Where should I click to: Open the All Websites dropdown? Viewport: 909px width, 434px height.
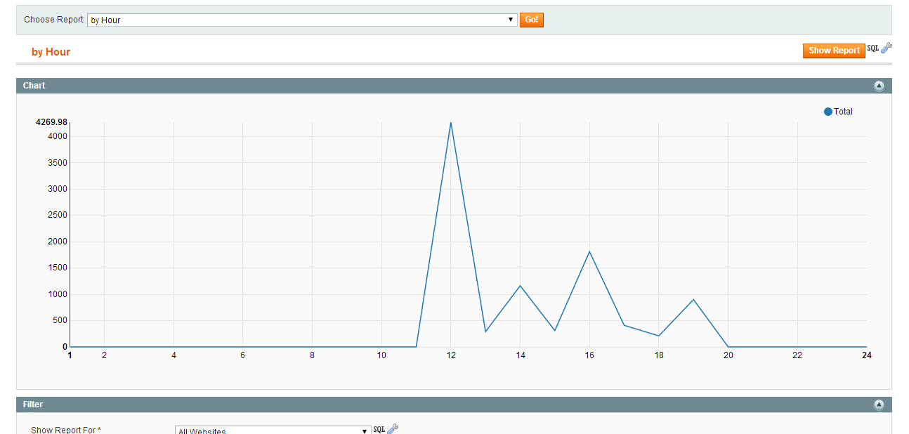(x=273, y=430)
